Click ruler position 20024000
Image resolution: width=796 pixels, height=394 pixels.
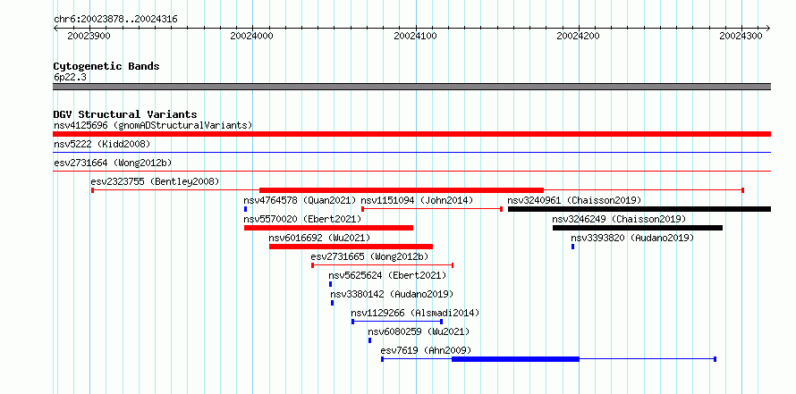click(252, 36)
